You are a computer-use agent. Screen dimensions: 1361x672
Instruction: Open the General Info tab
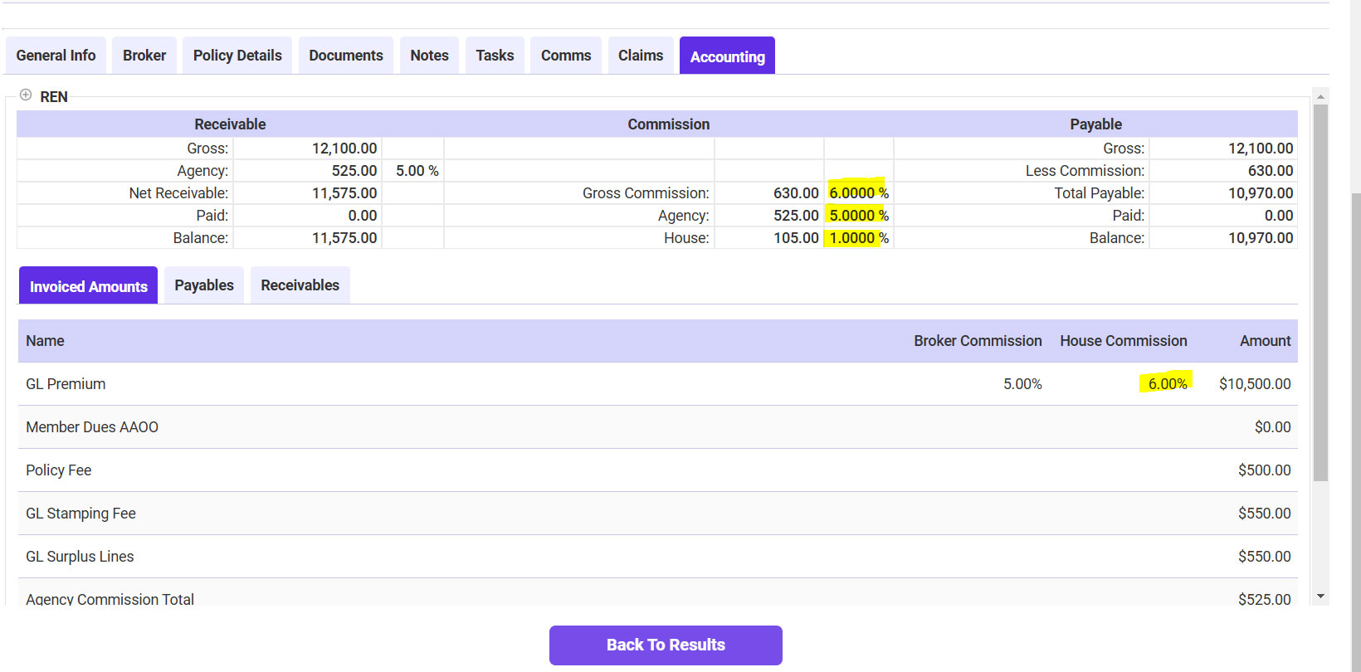56,56
